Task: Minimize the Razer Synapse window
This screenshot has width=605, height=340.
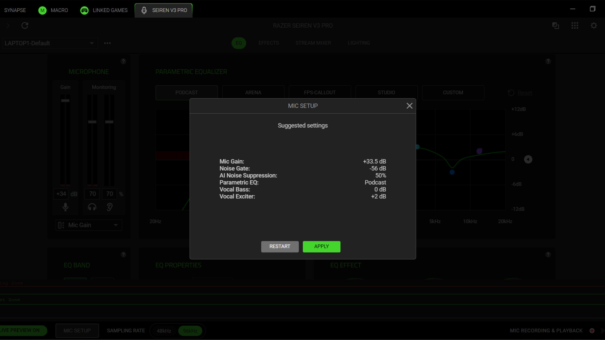Action: click(x=573, y=9)
